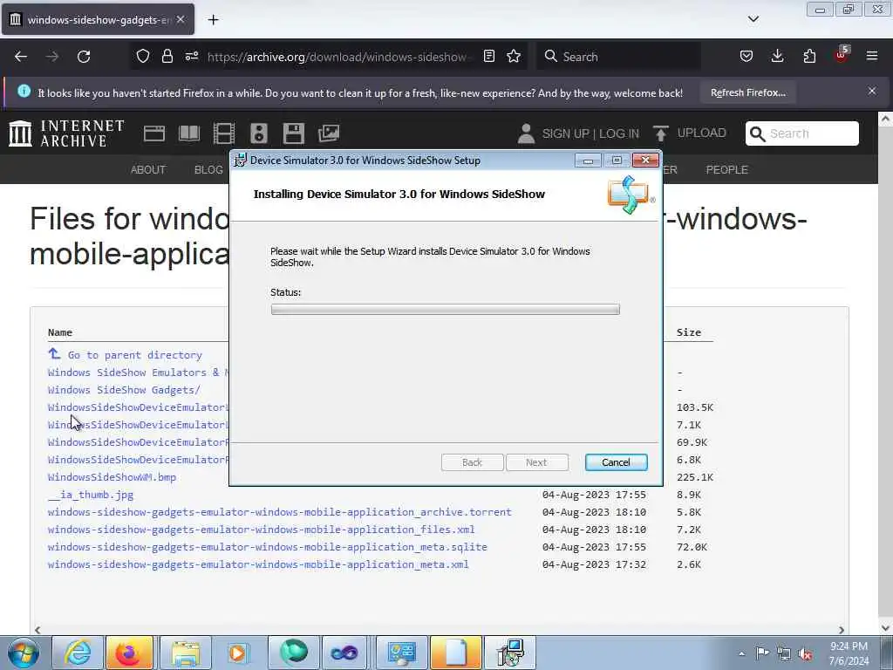Click the muted volume tray icon
The image size is (893, 670).
(x=805, y=653)
